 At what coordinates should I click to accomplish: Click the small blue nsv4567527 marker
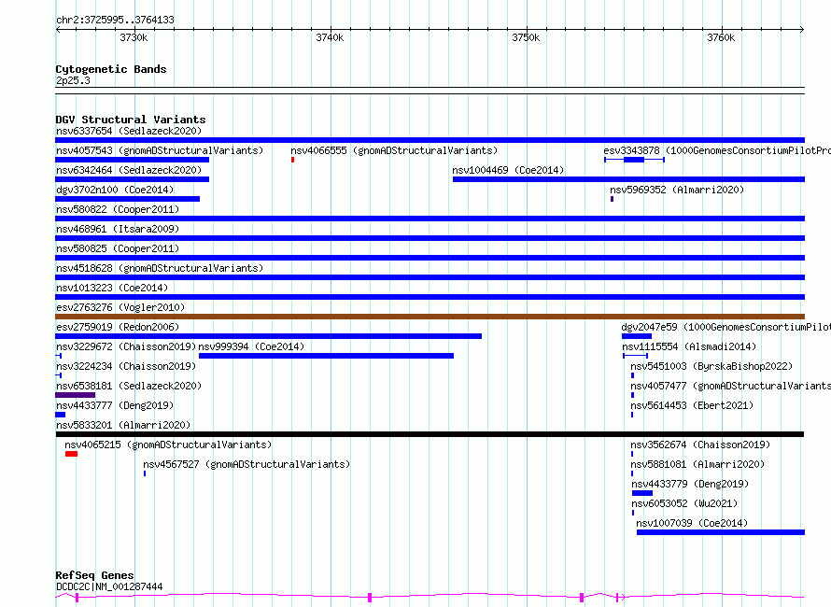145,473
